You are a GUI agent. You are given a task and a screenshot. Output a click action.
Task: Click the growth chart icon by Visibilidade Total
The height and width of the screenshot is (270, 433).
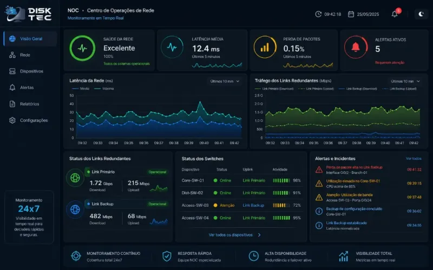pyautogui.click(x=344, y=256)
